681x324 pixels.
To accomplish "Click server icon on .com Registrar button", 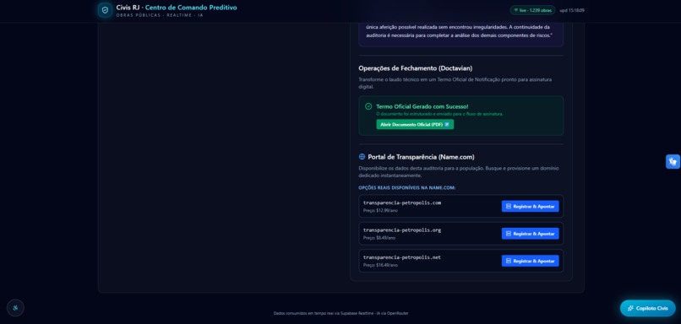I will [x=509, y=207].
